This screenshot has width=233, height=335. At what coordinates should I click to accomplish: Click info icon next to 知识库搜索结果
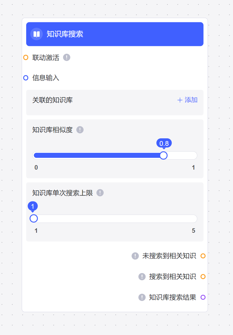142,297
